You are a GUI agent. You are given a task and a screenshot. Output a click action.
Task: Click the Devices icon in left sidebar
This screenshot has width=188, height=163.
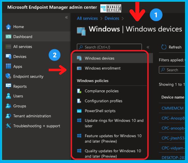(8, 56)
